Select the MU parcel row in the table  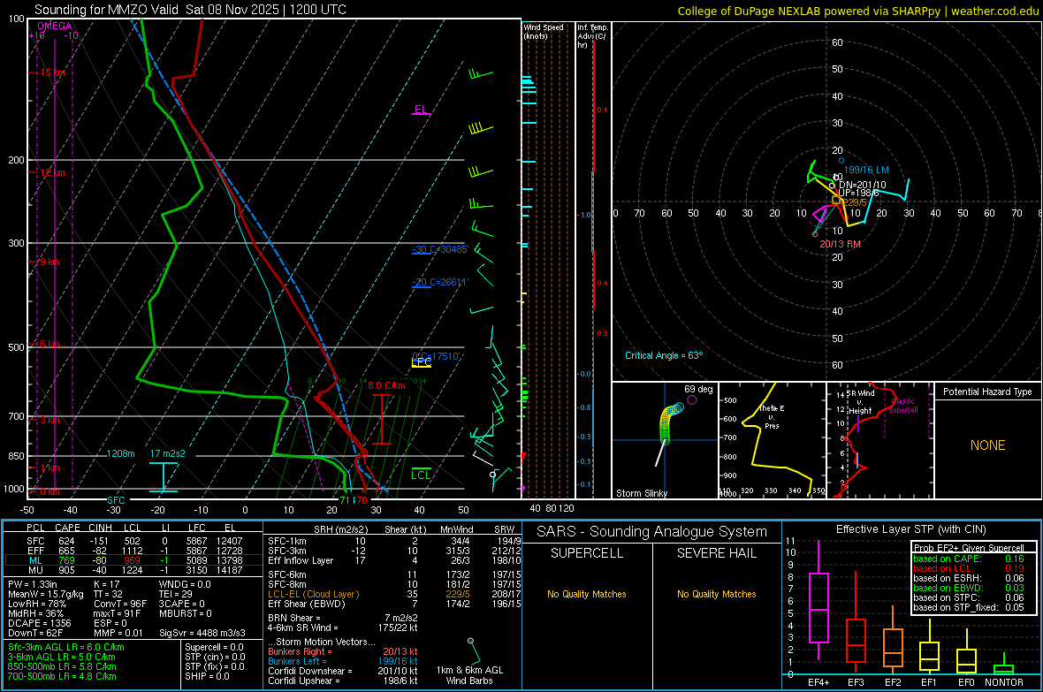(x=133, y=570)
